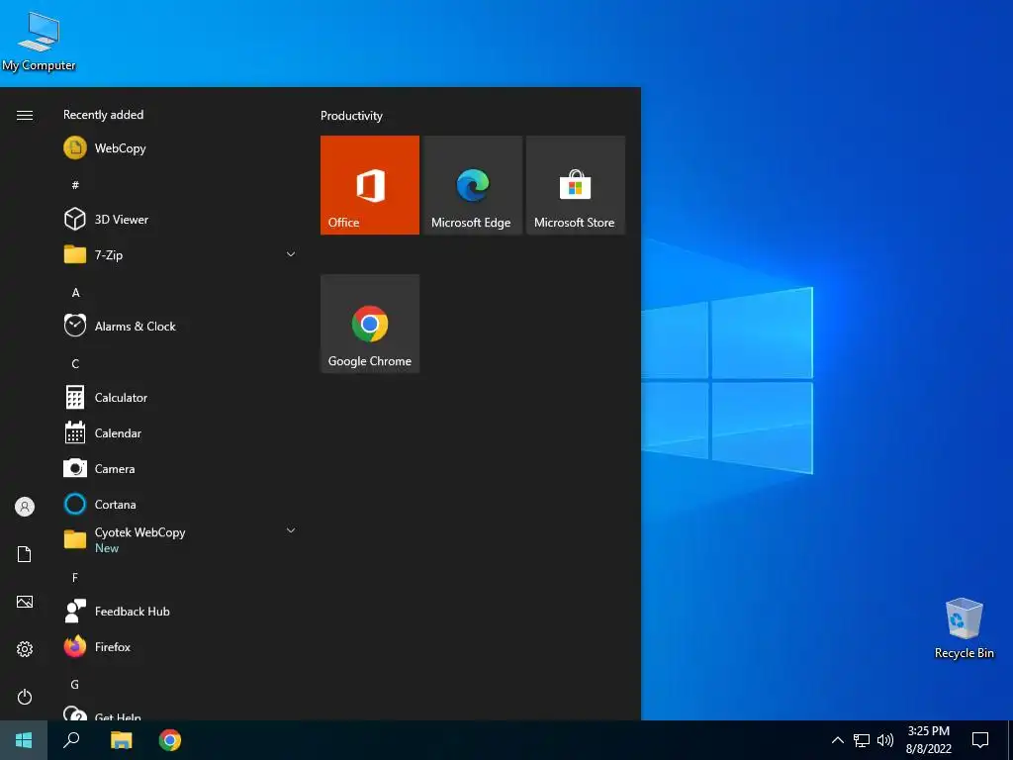Open File Explorer on taskbar
The width and height of the screenshot is (1013, 760).
pos(121,740)
